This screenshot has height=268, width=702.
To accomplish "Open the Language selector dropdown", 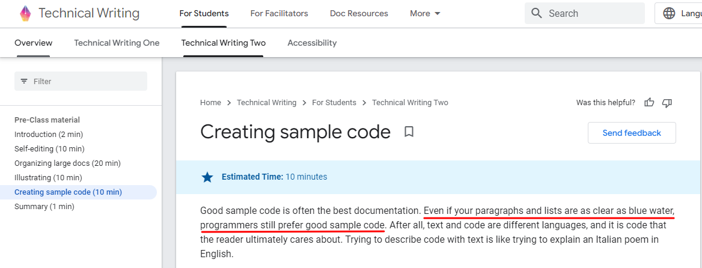I will point(679,13).
